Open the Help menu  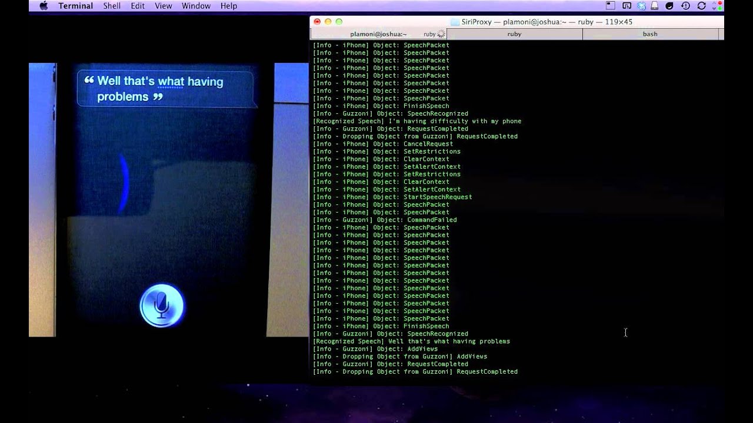[229, 6]
